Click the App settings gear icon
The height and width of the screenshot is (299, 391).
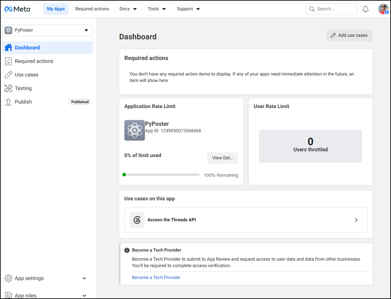pyautogui.click(x=8, y=278)
